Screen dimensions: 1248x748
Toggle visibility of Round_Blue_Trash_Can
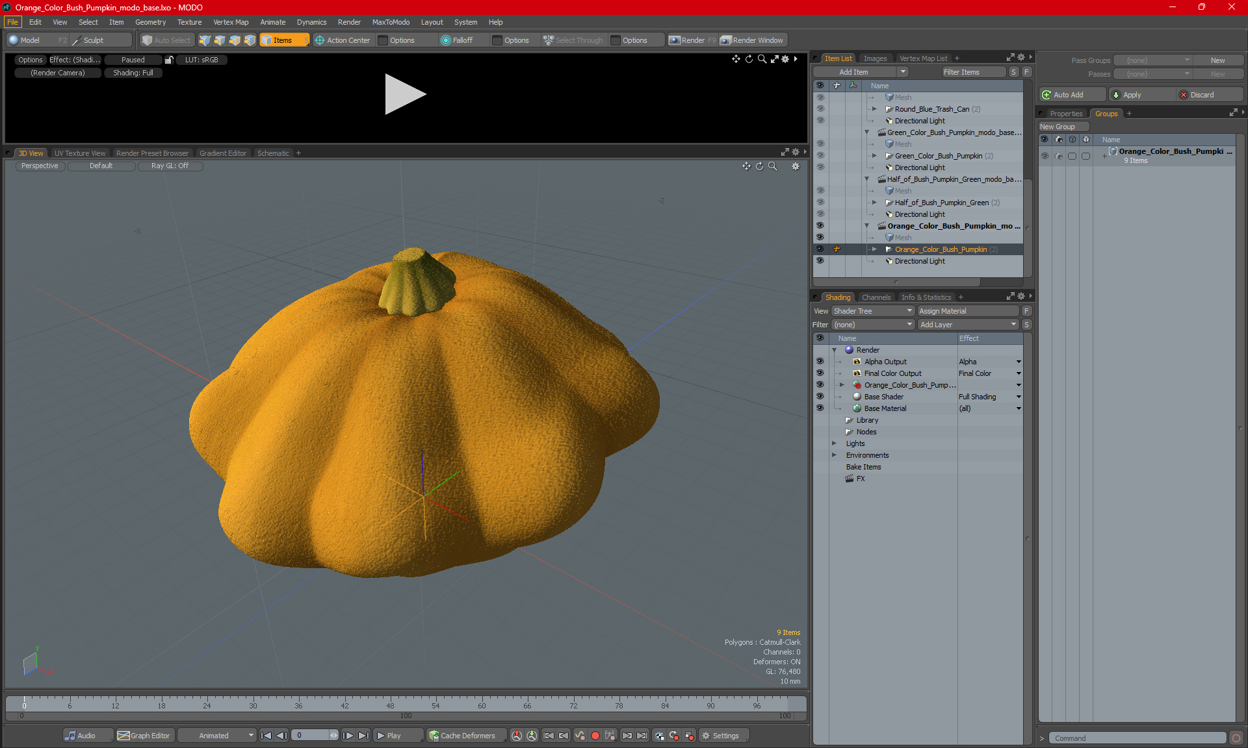pos(820,109)
